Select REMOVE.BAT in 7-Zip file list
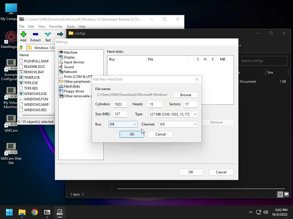The image size is (293, 219). pyautogui.click(x=32, y=72)
